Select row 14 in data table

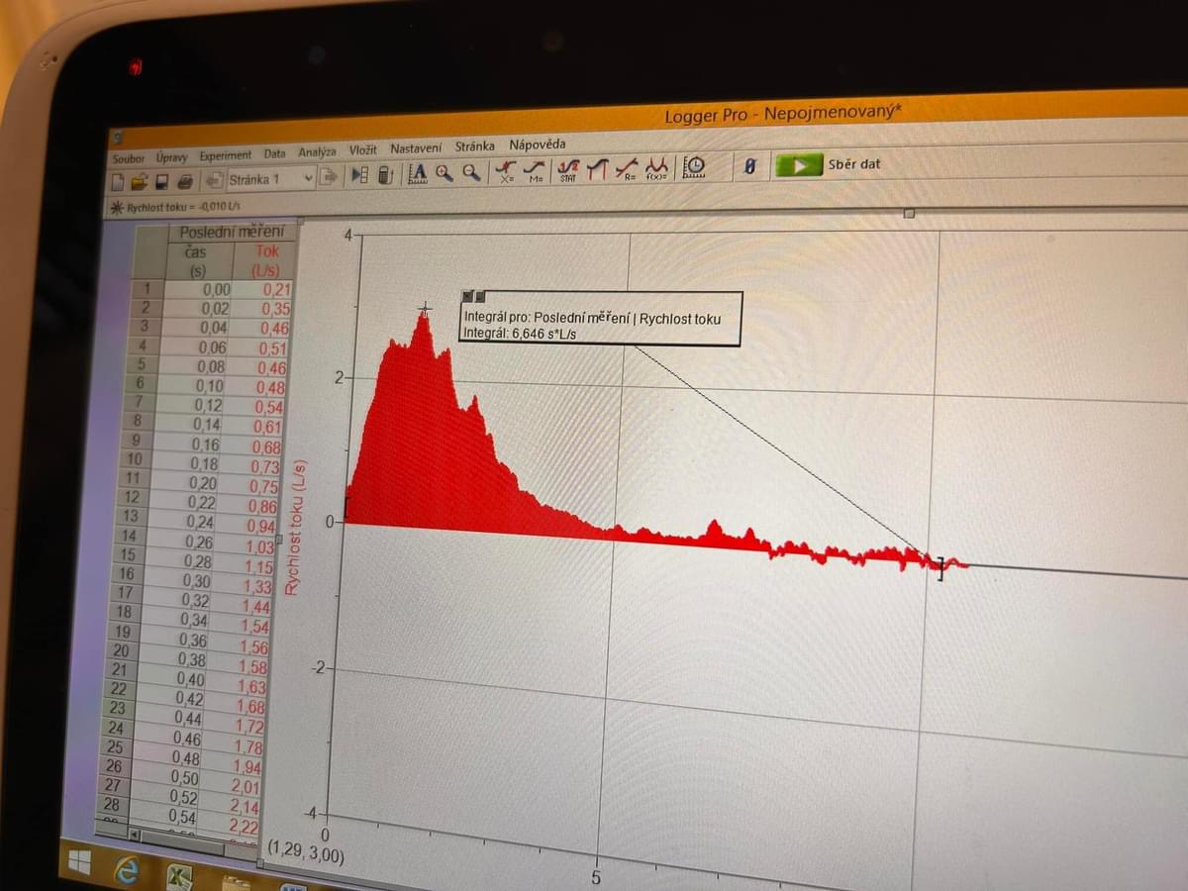click(129, 536)
